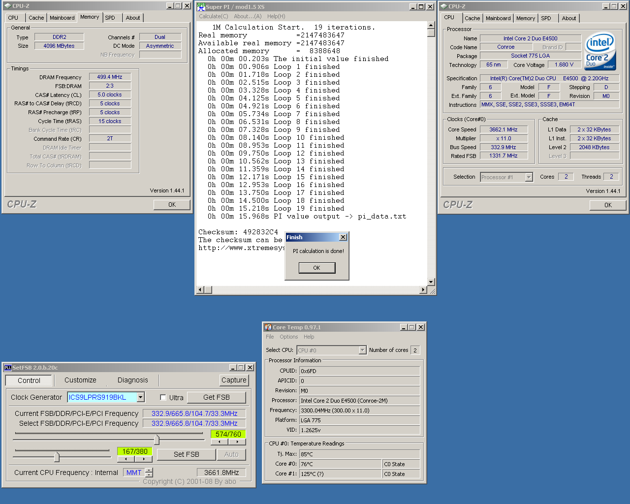Enable the Ultra checkbox in SetFSB
Viewport: 630px width, 504px height.
click(x=163, y=398)
